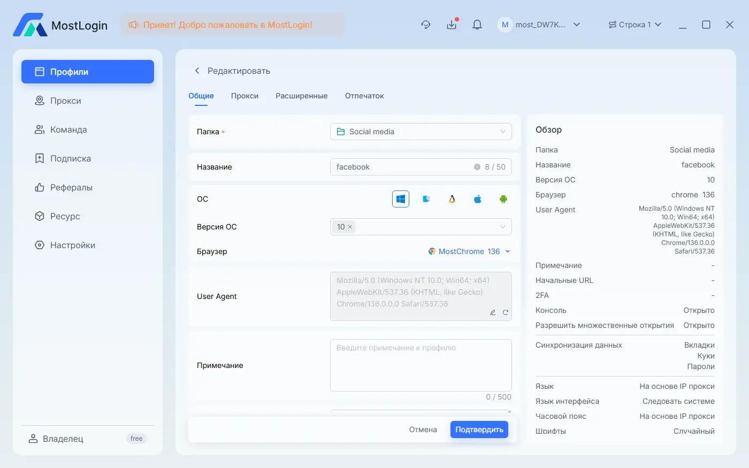This screenshot has width=749, height=468.
Task: Open the customer support headset icon
Action: (x=426, y=25)
